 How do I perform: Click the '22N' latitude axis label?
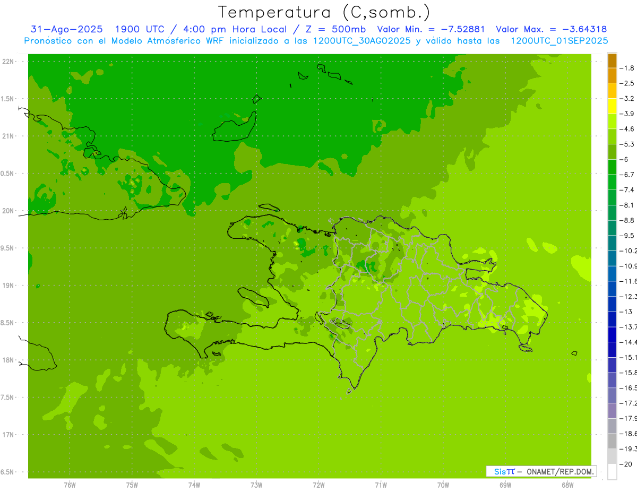tap(8, 62)
